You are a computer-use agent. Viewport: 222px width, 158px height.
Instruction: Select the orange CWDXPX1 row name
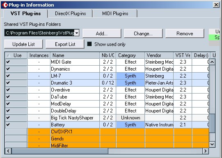point(75,132)
